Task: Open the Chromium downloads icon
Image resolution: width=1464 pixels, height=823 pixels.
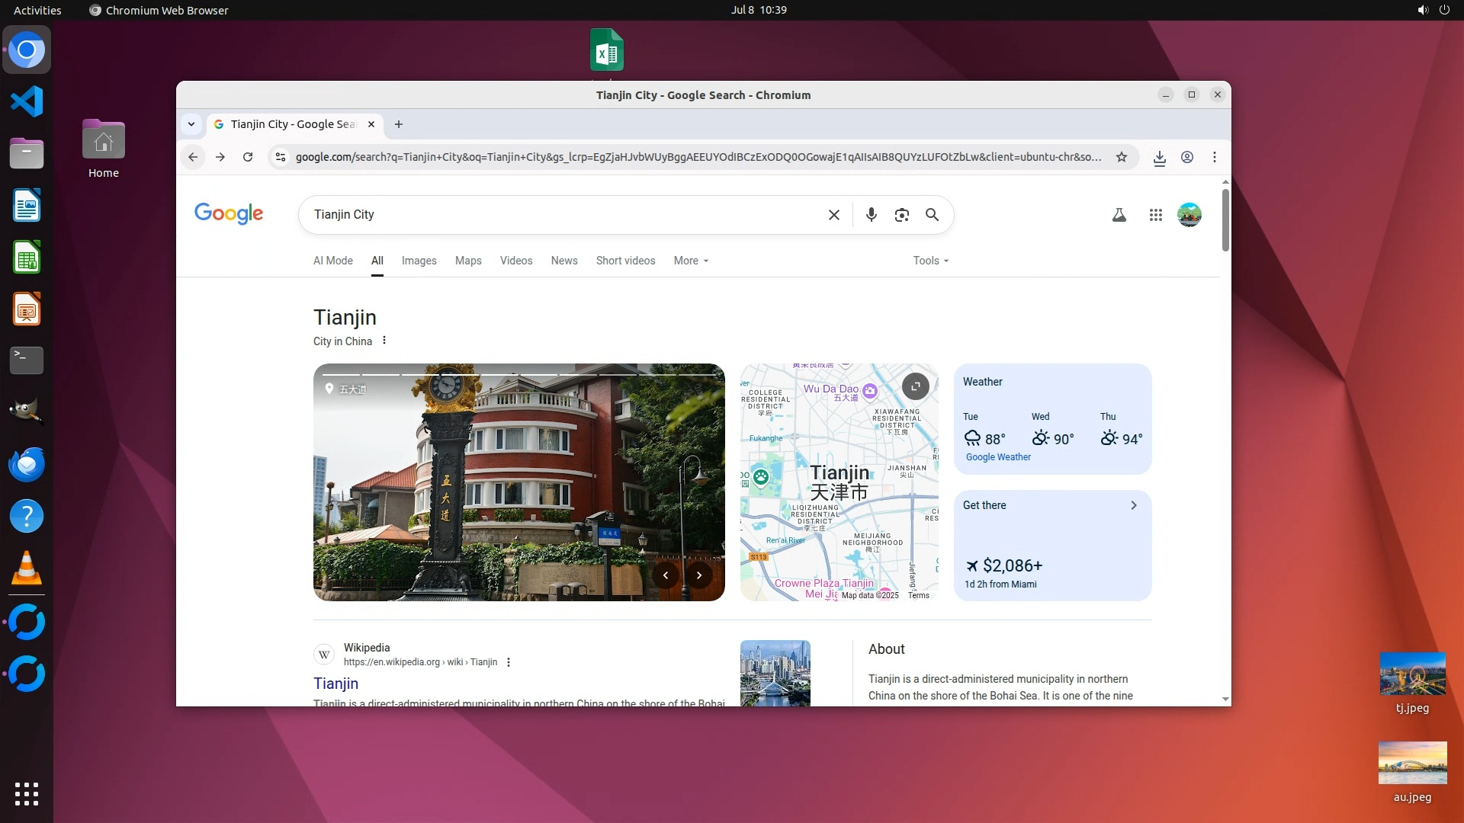Action: pos(1159,157)
